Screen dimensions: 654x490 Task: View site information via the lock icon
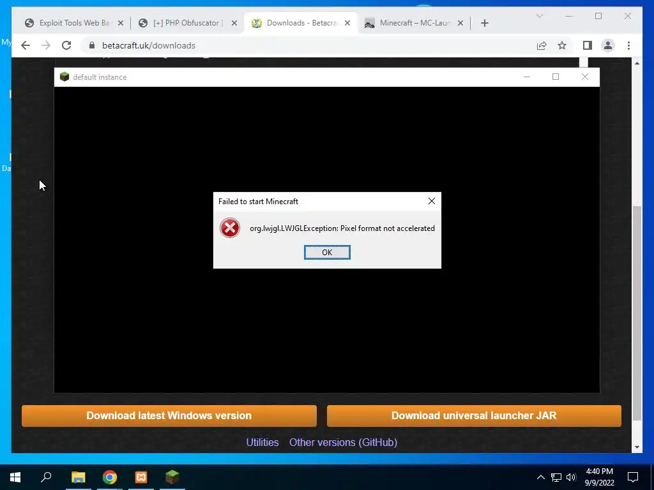coord(92,45)
